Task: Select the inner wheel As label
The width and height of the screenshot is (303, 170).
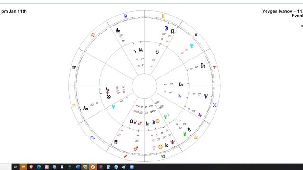Action: tap(107, 89)
